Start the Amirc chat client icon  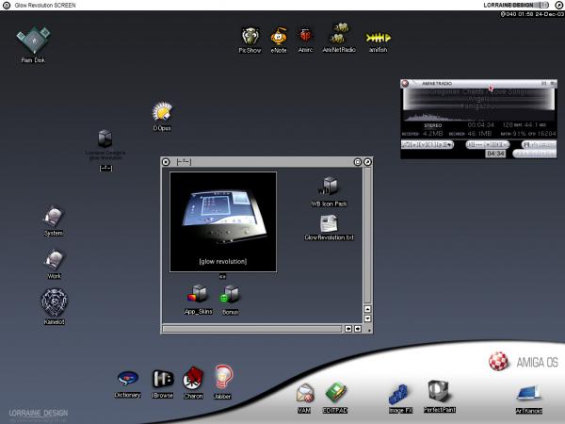(305, 37)
